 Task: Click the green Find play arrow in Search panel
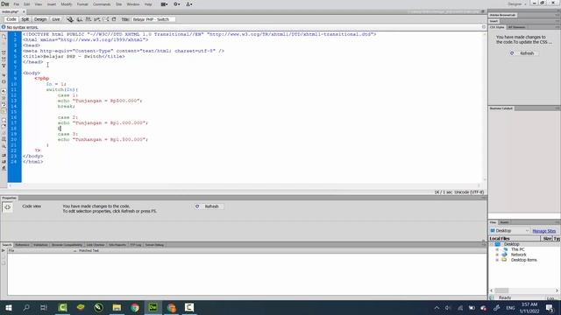[x=4, y=251]
